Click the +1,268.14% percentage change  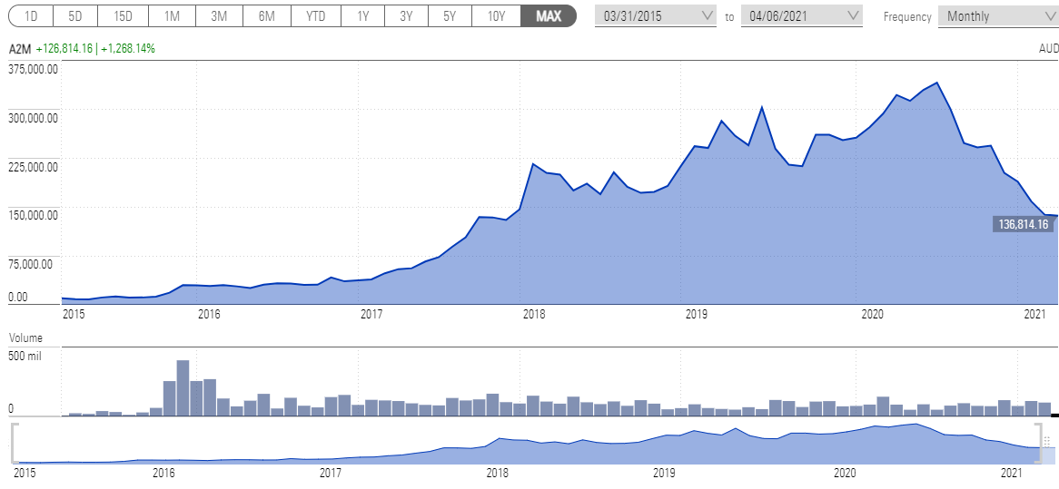pyautogui.click(x=128, y=49)
